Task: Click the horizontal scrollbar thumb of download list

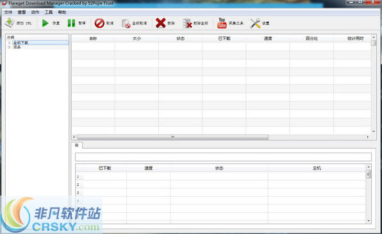Action: click(x=172, y=137)
